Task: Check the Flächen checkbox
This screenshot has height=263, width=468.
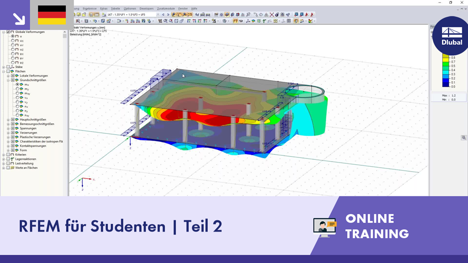Action: (8, 71)
